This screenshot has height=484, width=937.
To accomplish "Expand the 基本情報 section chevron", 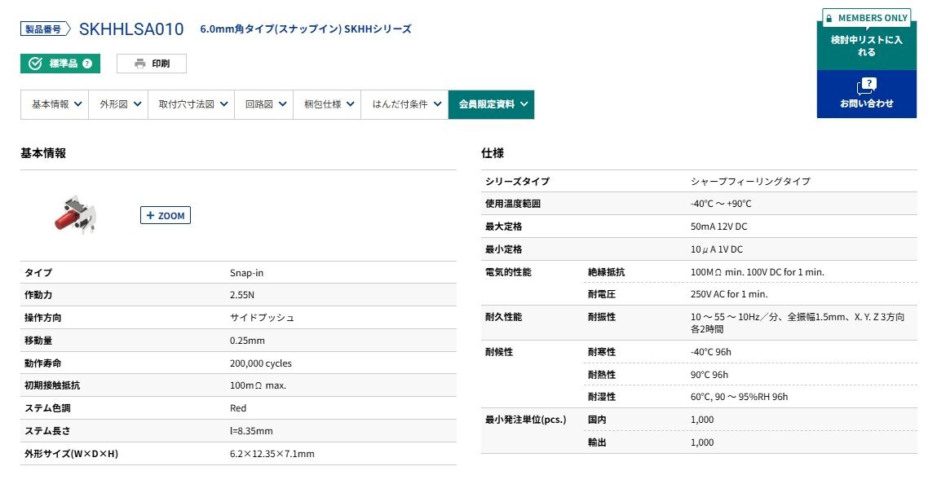I will [78, 104].
